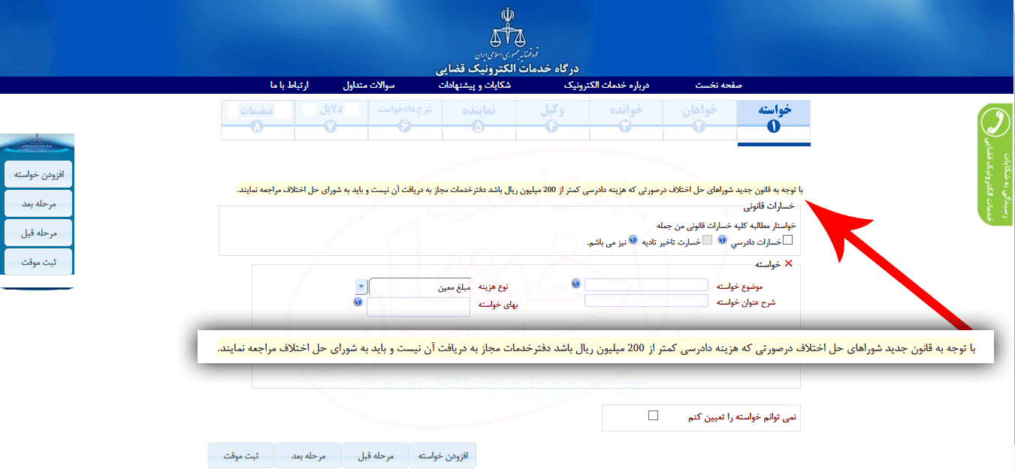Open ارتباط با ما menu item
This screenshot has width=1015, height=472.
(x=289, y=85)
